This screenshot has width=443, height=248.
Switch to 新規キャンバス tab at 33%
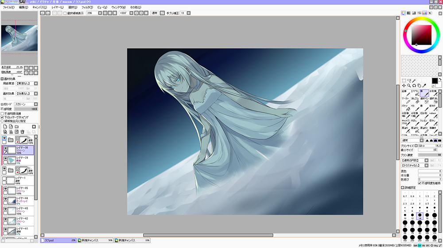pyautogui.click(x=132, y=240)
